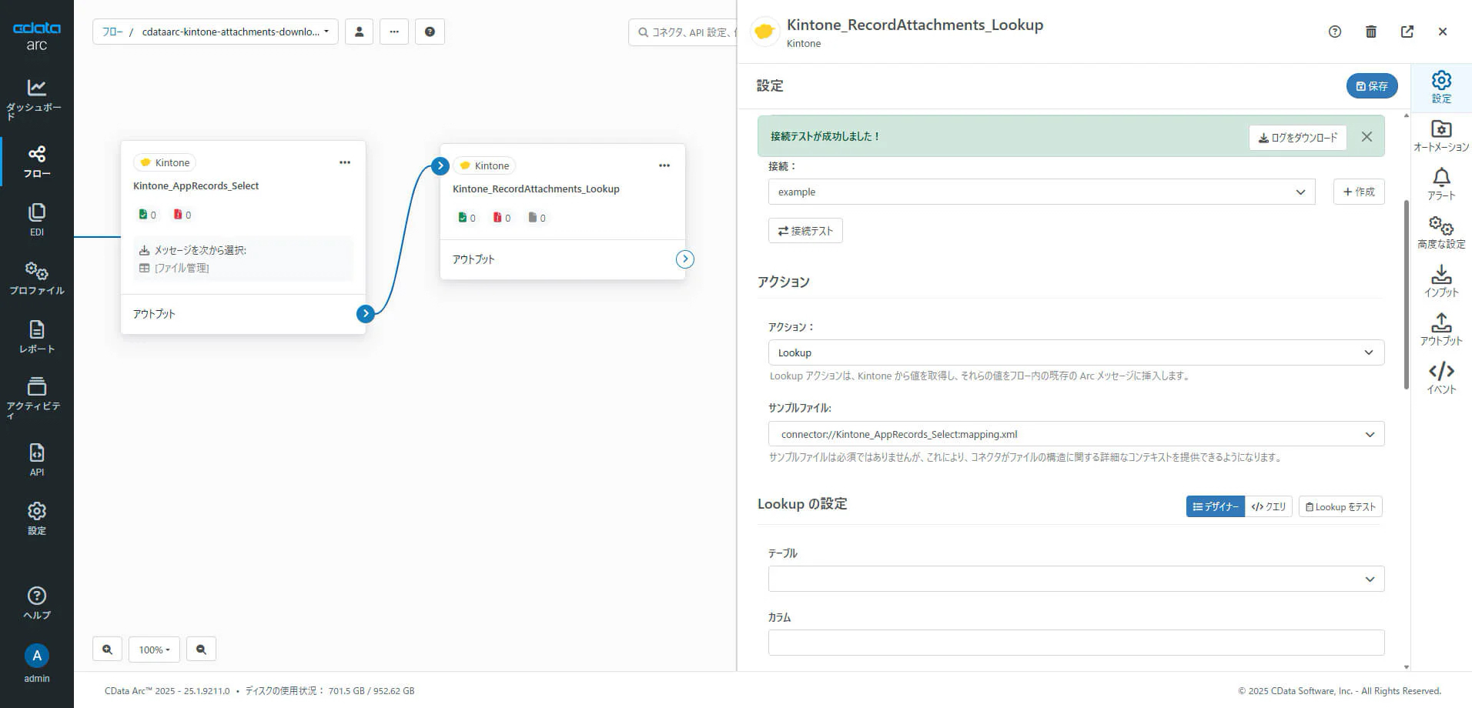Open the Automation tab
The width and height of the screenshot is (1472, 708).
(x=1440, y=135)
